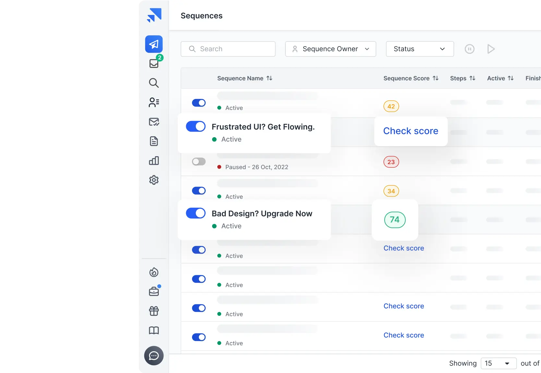Viewport: 541px width, 373px height.
Task: Expand the Status filter dropdown
Action: tap(419, 49)
